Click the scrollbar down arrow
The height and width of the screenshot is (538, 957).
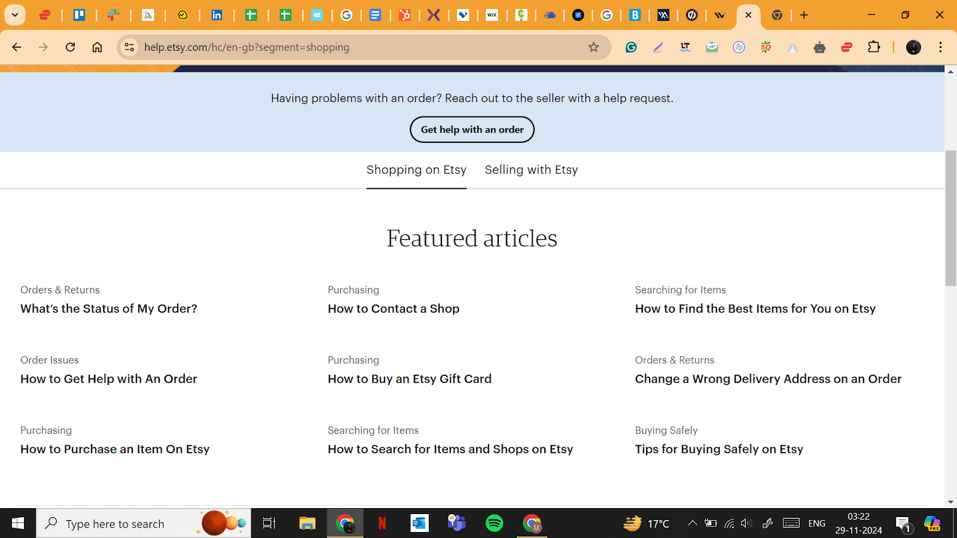click(950, 502)
